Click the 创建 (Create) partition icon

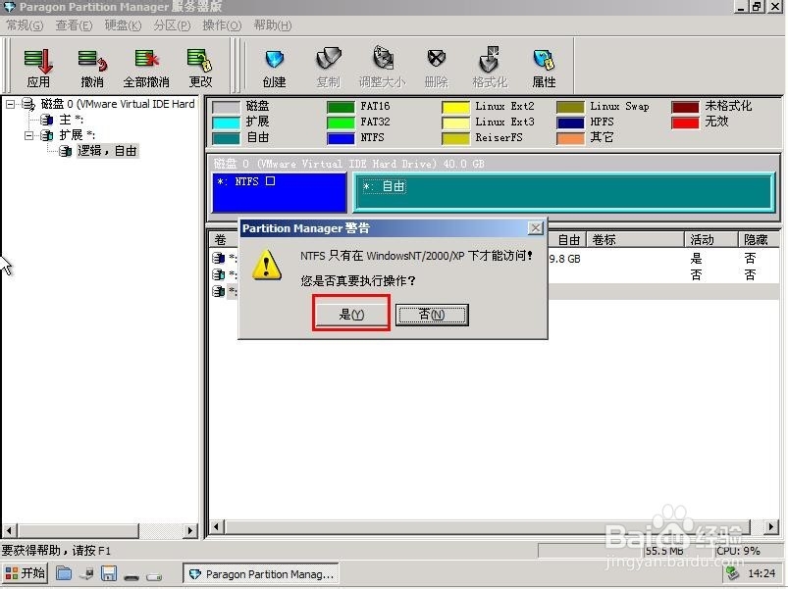click(x=275, y=68)
